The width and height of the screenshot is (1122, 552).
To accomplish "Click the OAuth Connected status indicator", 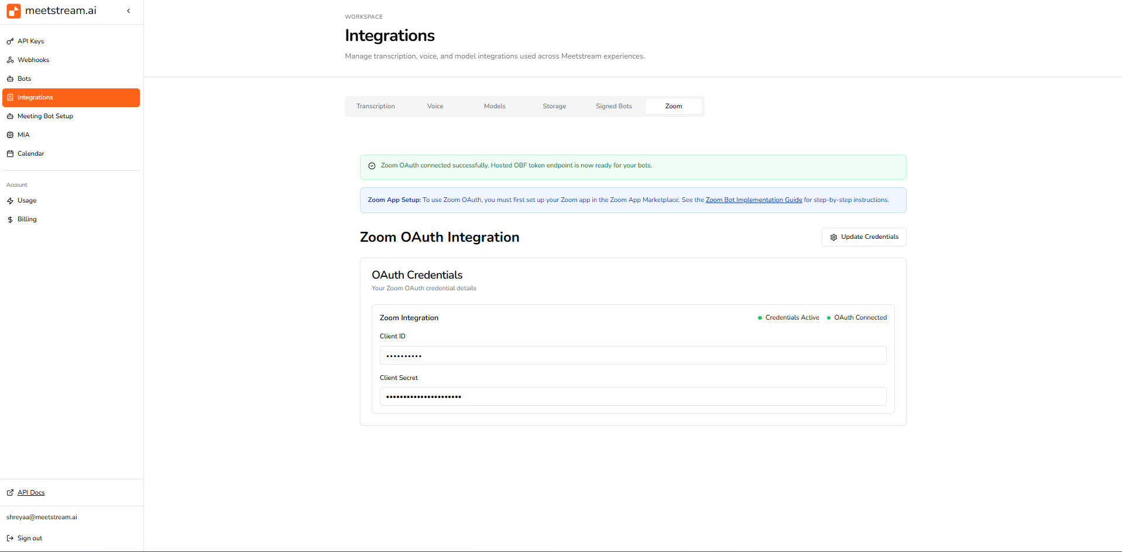I will click(x=857, y=318).
